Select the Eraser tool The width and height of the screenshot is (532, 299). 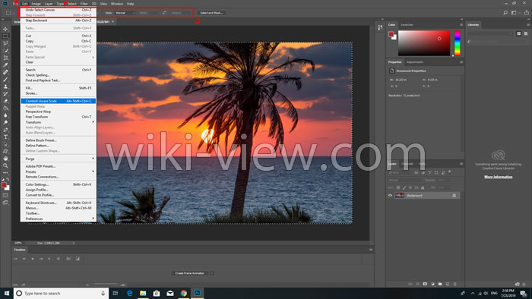pos(5,101)
